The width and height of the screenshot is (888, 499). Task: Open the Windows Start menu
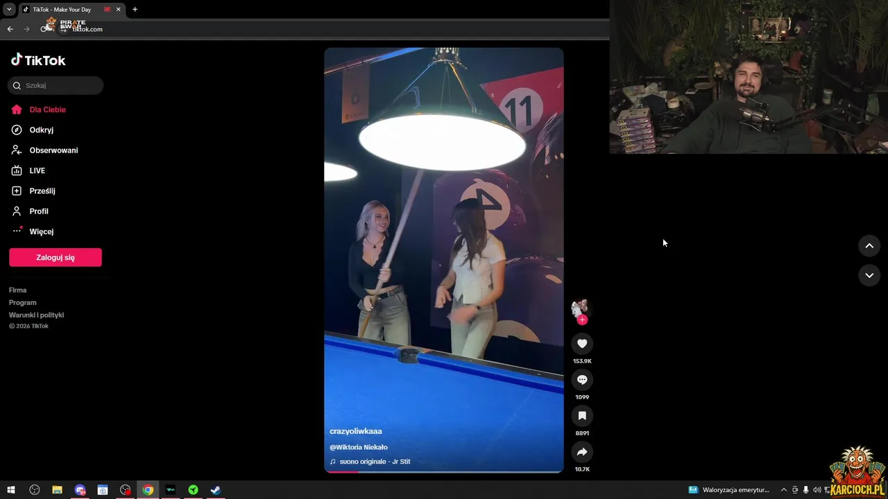(11, 490)
